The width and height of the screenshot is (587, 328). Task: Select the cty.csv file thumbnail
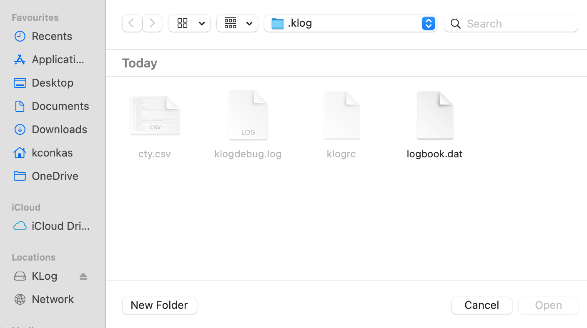[155, 115]
